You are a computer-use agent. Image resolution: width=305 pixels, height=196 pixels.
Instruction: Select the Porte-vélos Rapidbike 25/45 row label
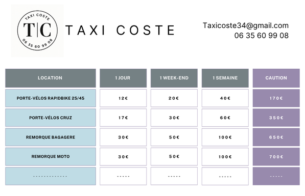(51, 98)
